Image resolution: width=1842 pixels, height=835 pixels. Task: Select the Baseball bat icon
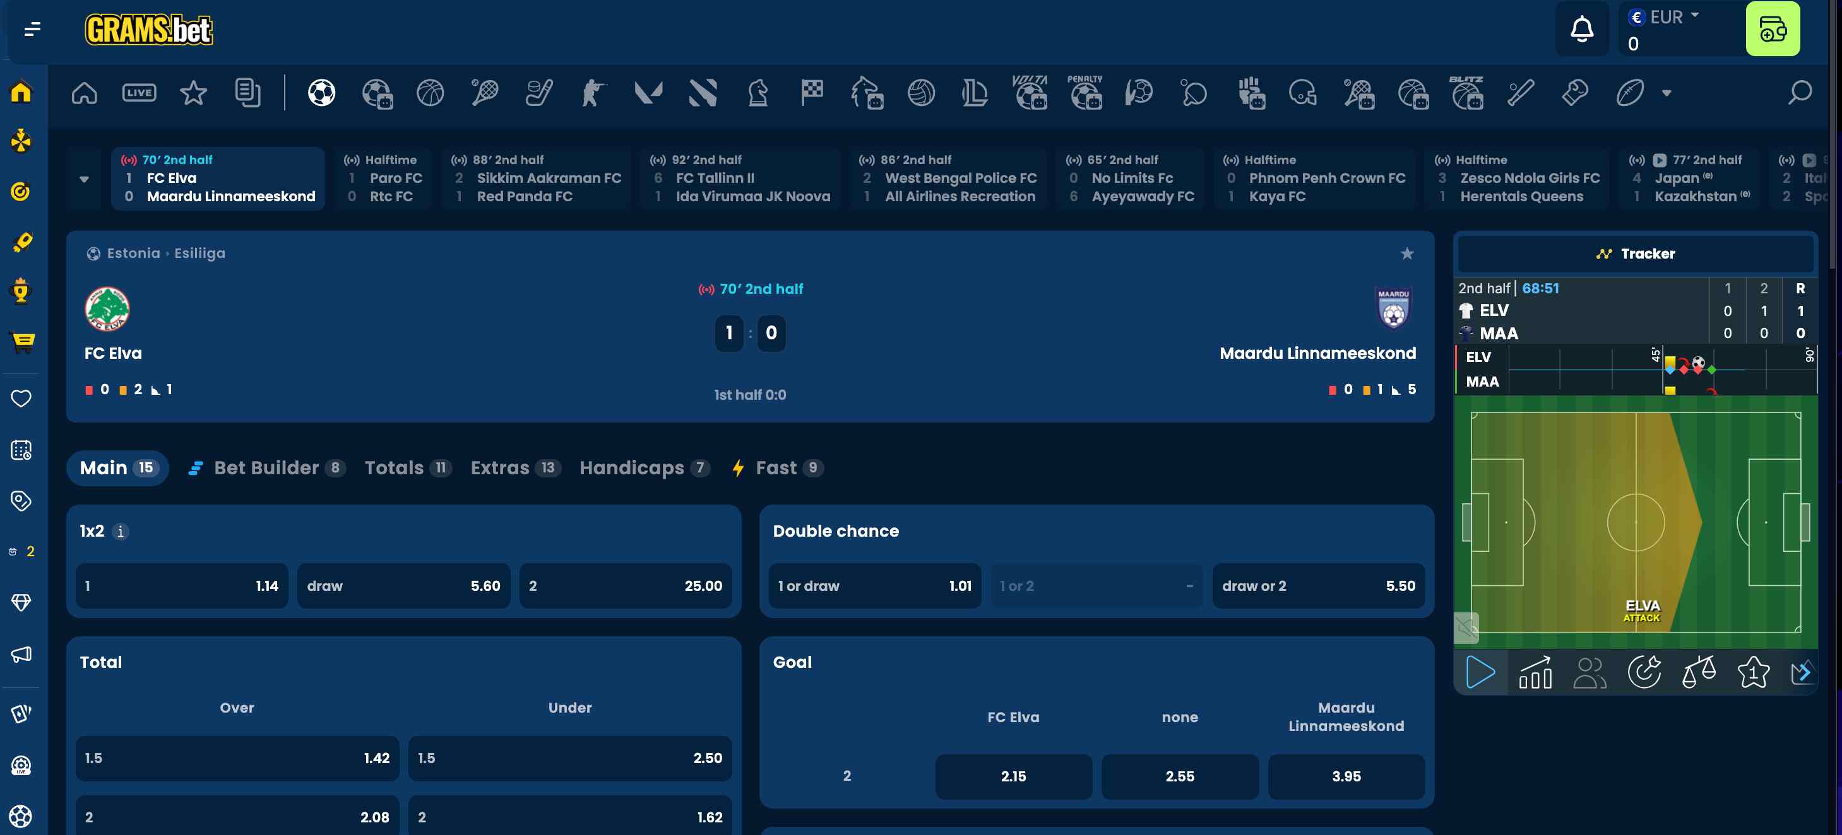[x=1520, y=93]
